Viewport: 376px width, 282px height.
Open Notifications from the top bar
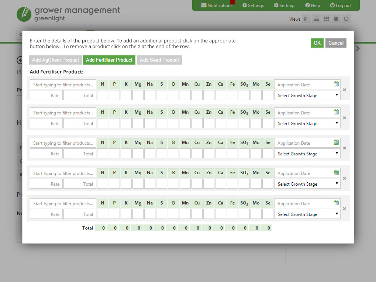pyautogui.click(x=217, y=5)
